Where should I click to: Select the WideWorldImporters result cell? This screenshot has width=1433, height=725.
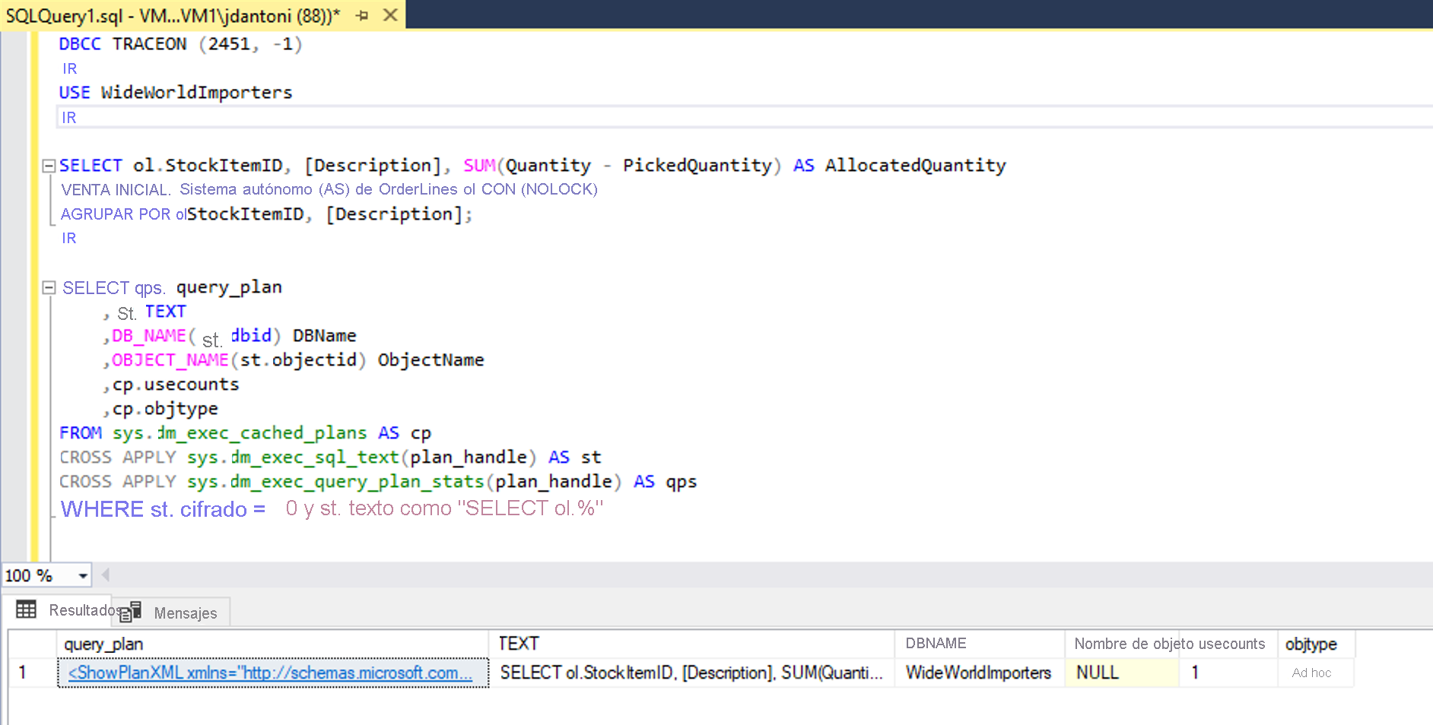pos(980,673)
